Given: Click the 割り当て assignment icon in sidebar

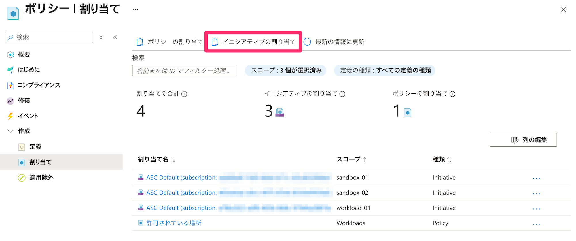Looking at the screenshot, I should click(22, 162).
